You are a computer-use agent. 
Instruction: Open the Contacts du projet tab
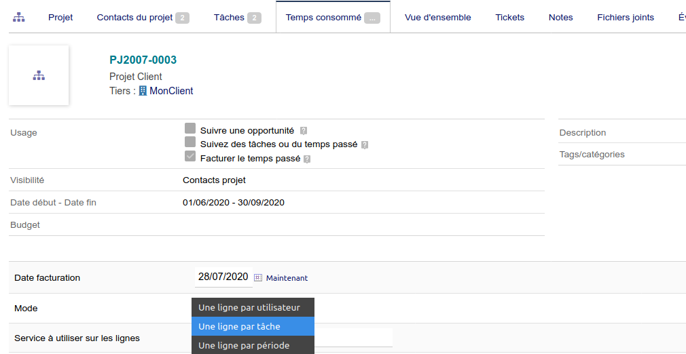143,17
